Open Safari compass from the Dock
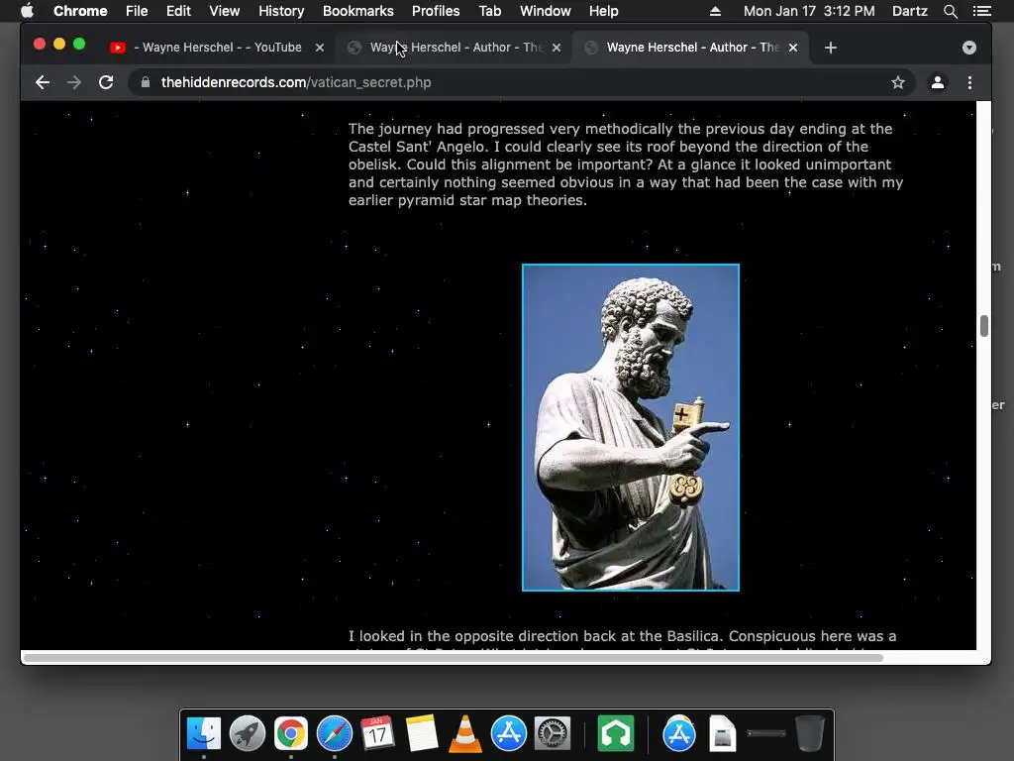 335,733
